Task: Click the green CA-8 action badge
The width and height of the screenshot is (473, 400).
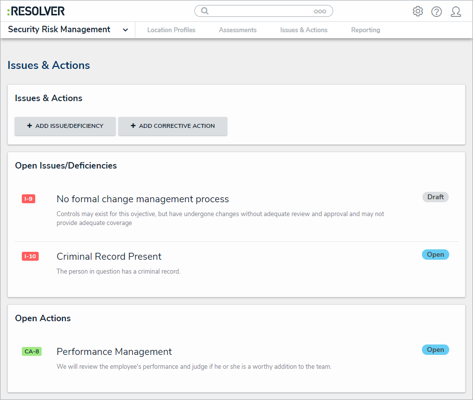Action: (32, 351)
